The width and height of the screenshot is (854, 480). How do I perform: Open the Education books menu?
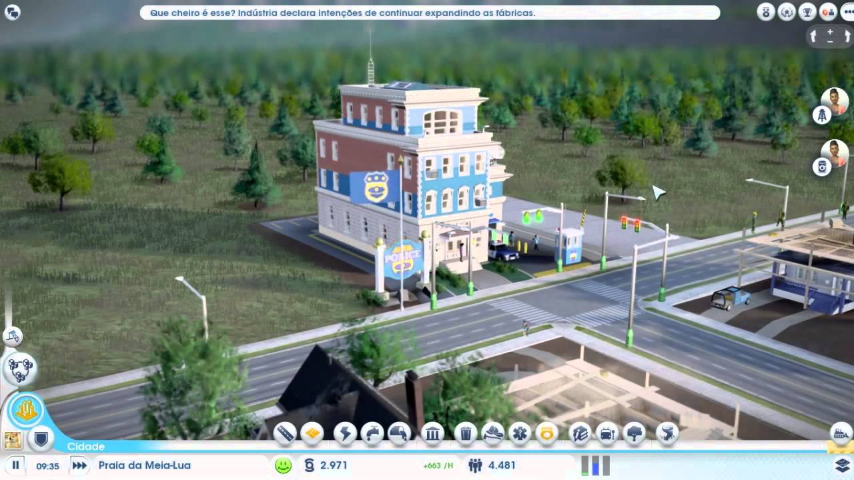click(x=580, y=433)
